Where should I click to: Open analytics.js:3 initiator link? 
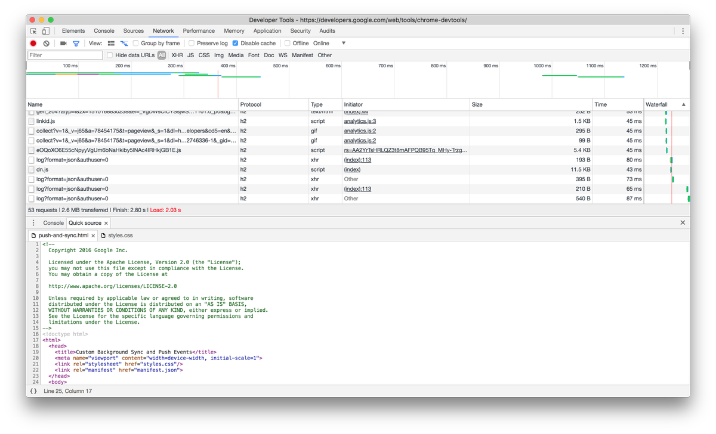click(360, 121)
